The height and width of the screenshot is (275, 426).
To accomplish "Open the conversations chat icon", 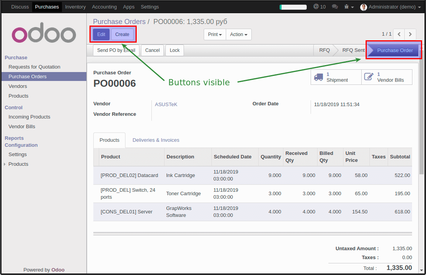I will point(335,7).
